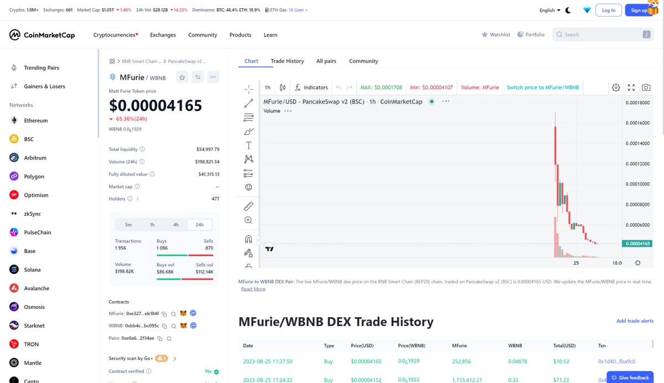Open the candlestick chart style selector
Screen dimensions: 664x383
point(283,87)
